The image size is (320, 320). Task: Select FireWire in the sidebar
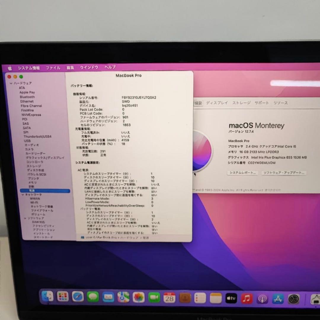(28, 110)
